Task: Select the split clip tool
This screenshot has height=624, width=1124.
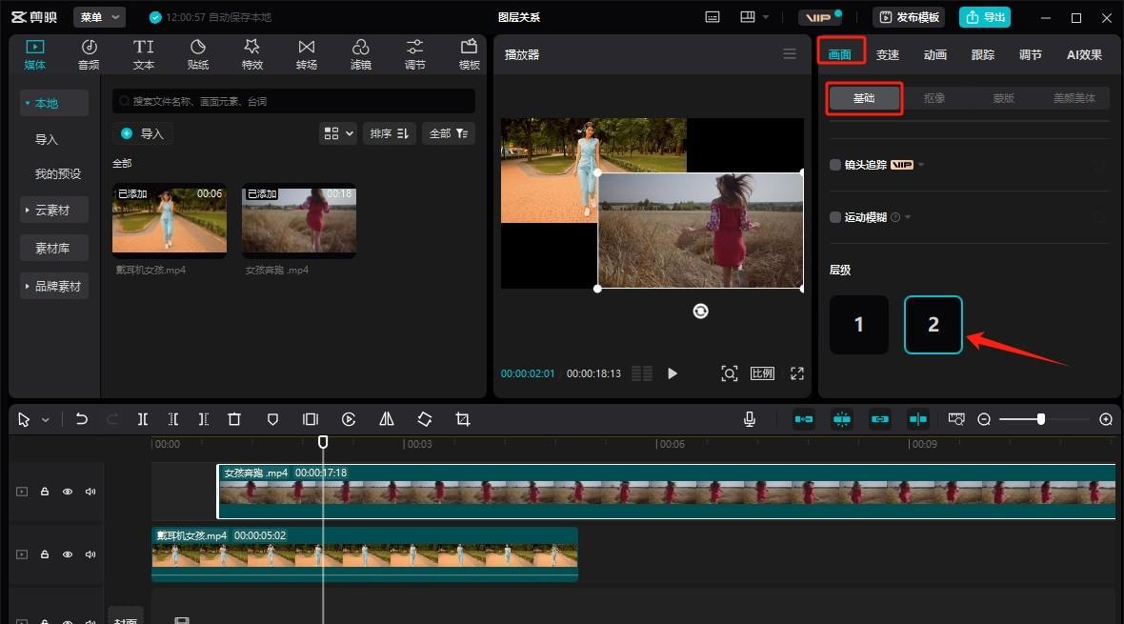Action: 143,419
